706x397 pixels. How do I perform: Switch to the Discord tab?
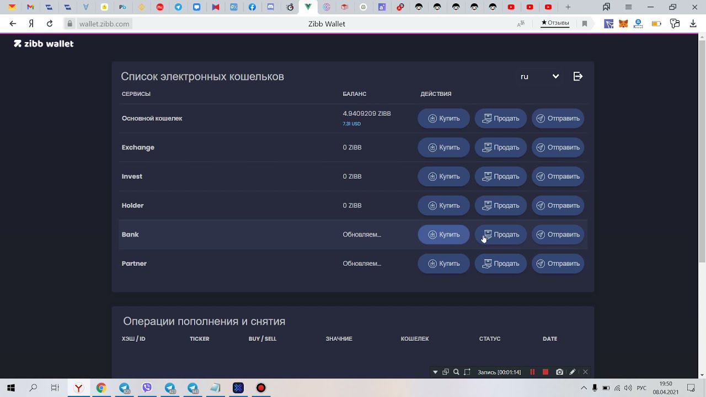coord(270,7)
